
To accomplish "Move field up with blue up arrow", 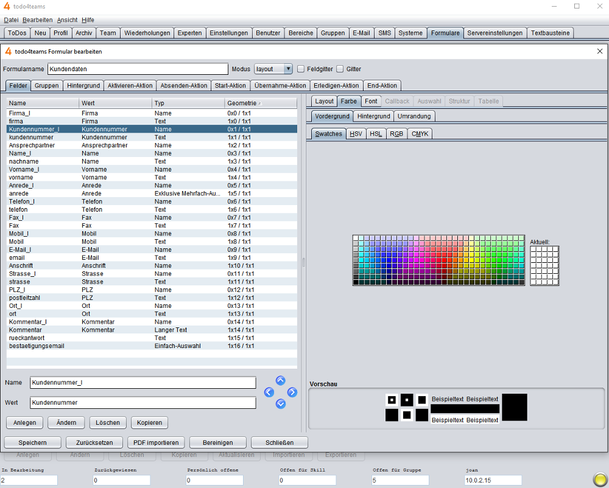I will coord(280,380).
